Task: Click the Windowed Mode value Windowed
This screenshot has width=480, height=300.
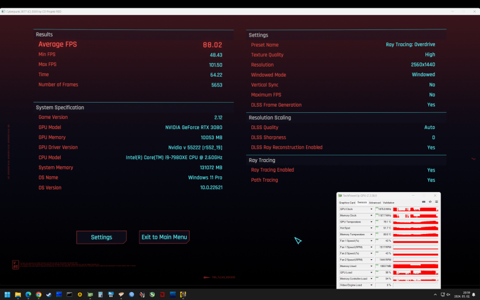Action: point(424,74)
